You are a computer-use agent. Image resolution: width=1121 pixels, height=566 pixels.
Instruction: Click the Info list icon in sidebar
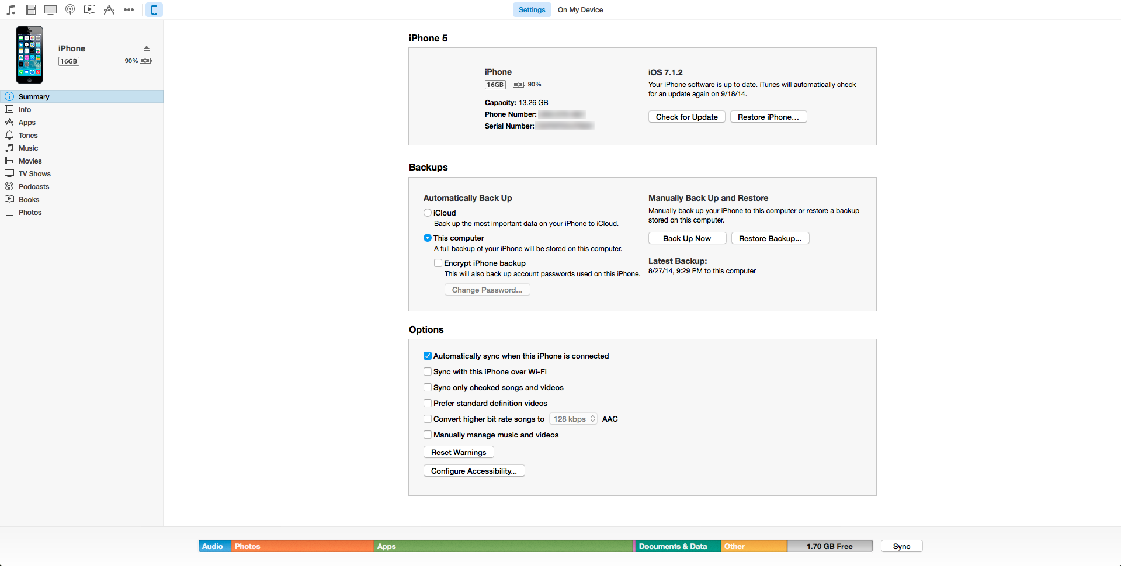click(9, 109)
